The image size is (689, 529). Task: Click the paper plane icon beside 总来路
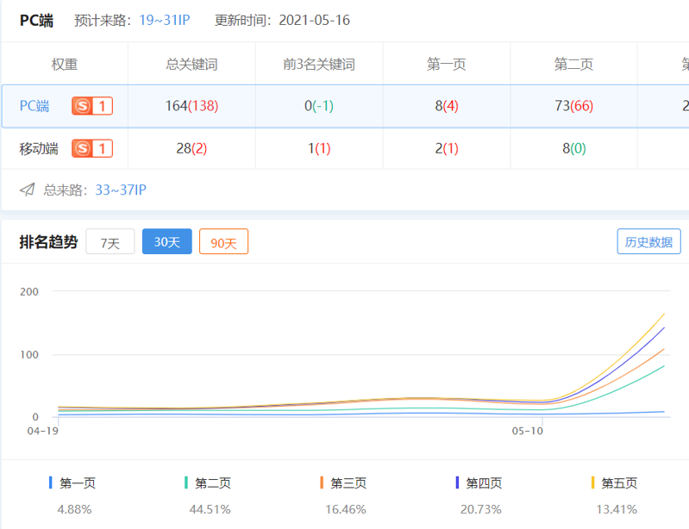[x=28, y=190]
